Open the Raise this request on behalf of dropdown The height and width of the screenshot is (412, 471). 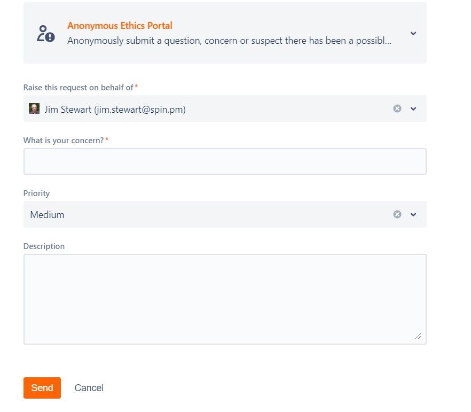[413, 109]
